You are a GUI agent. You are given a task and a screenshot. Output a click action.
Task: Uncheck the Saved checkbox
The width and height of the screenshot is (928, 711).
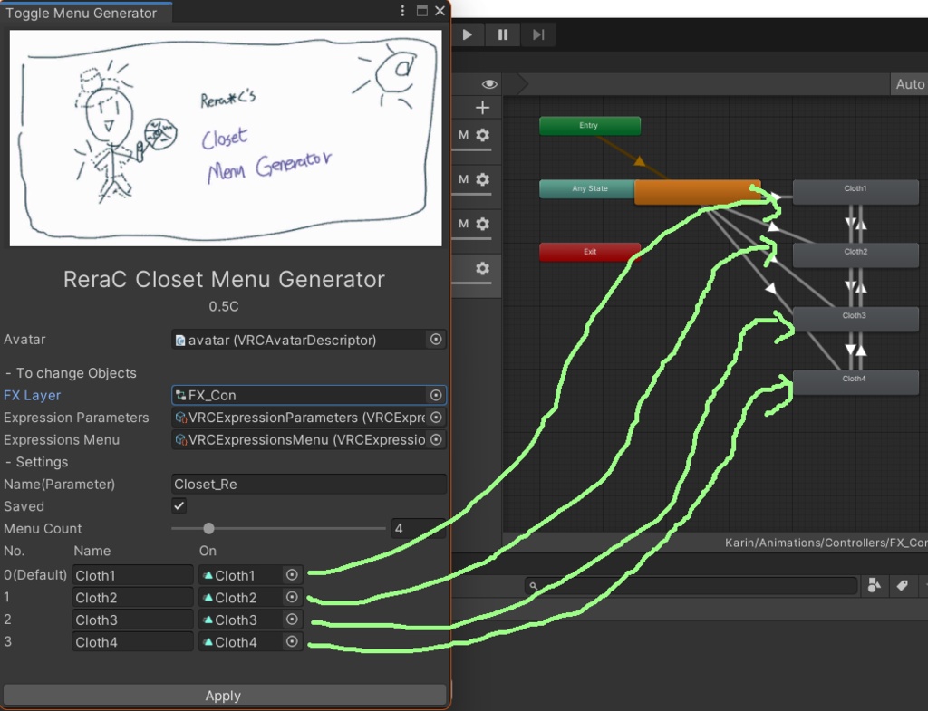(x=179, y=506)
